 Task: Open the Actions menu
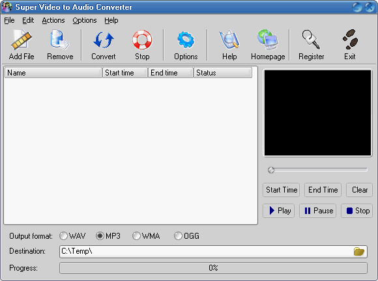tap(53, 20)
